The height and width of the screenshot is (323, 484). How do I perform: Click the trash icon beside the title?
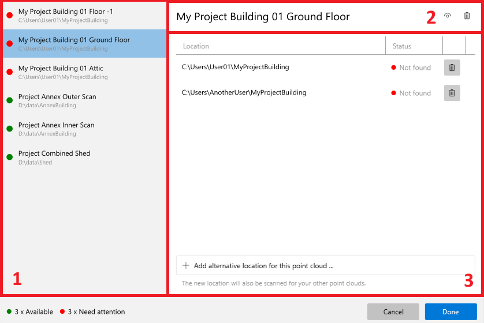tap(467, 16)
